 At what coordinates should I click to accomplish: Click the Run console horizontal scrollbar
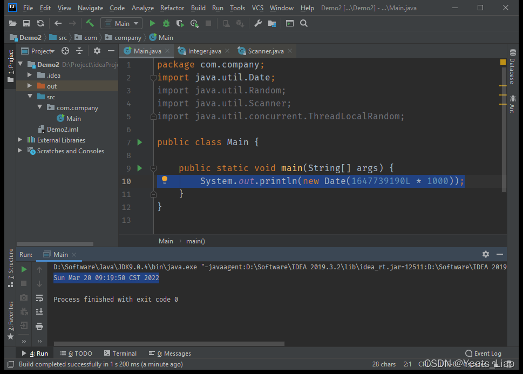pos(169,344)
